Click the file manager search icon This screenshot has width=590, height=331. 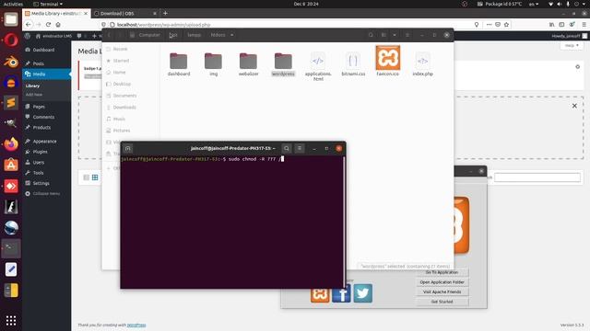[371, 35]
